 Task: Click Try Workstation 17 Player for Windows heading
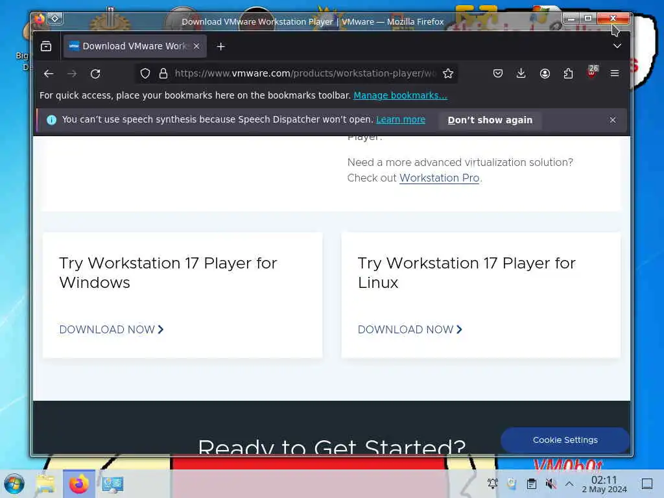pos(168,273)
